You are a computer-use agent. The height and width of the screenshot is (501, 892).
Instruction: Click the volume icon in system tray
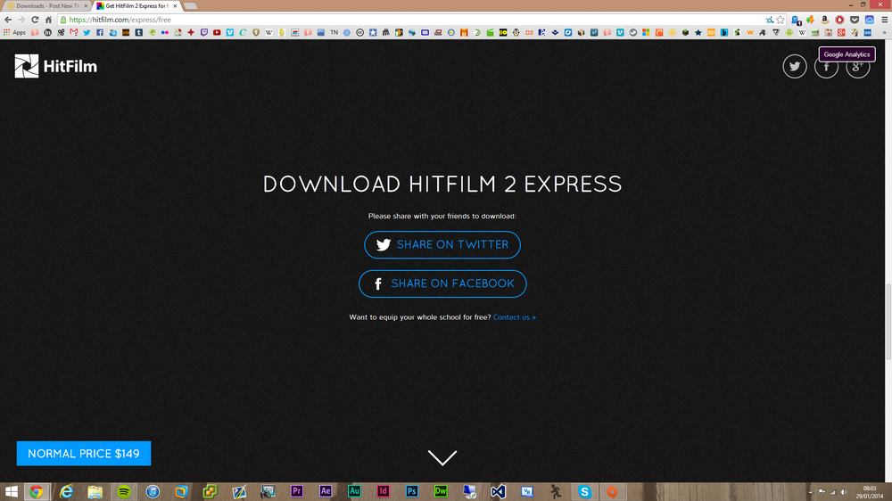coord(844,492)
